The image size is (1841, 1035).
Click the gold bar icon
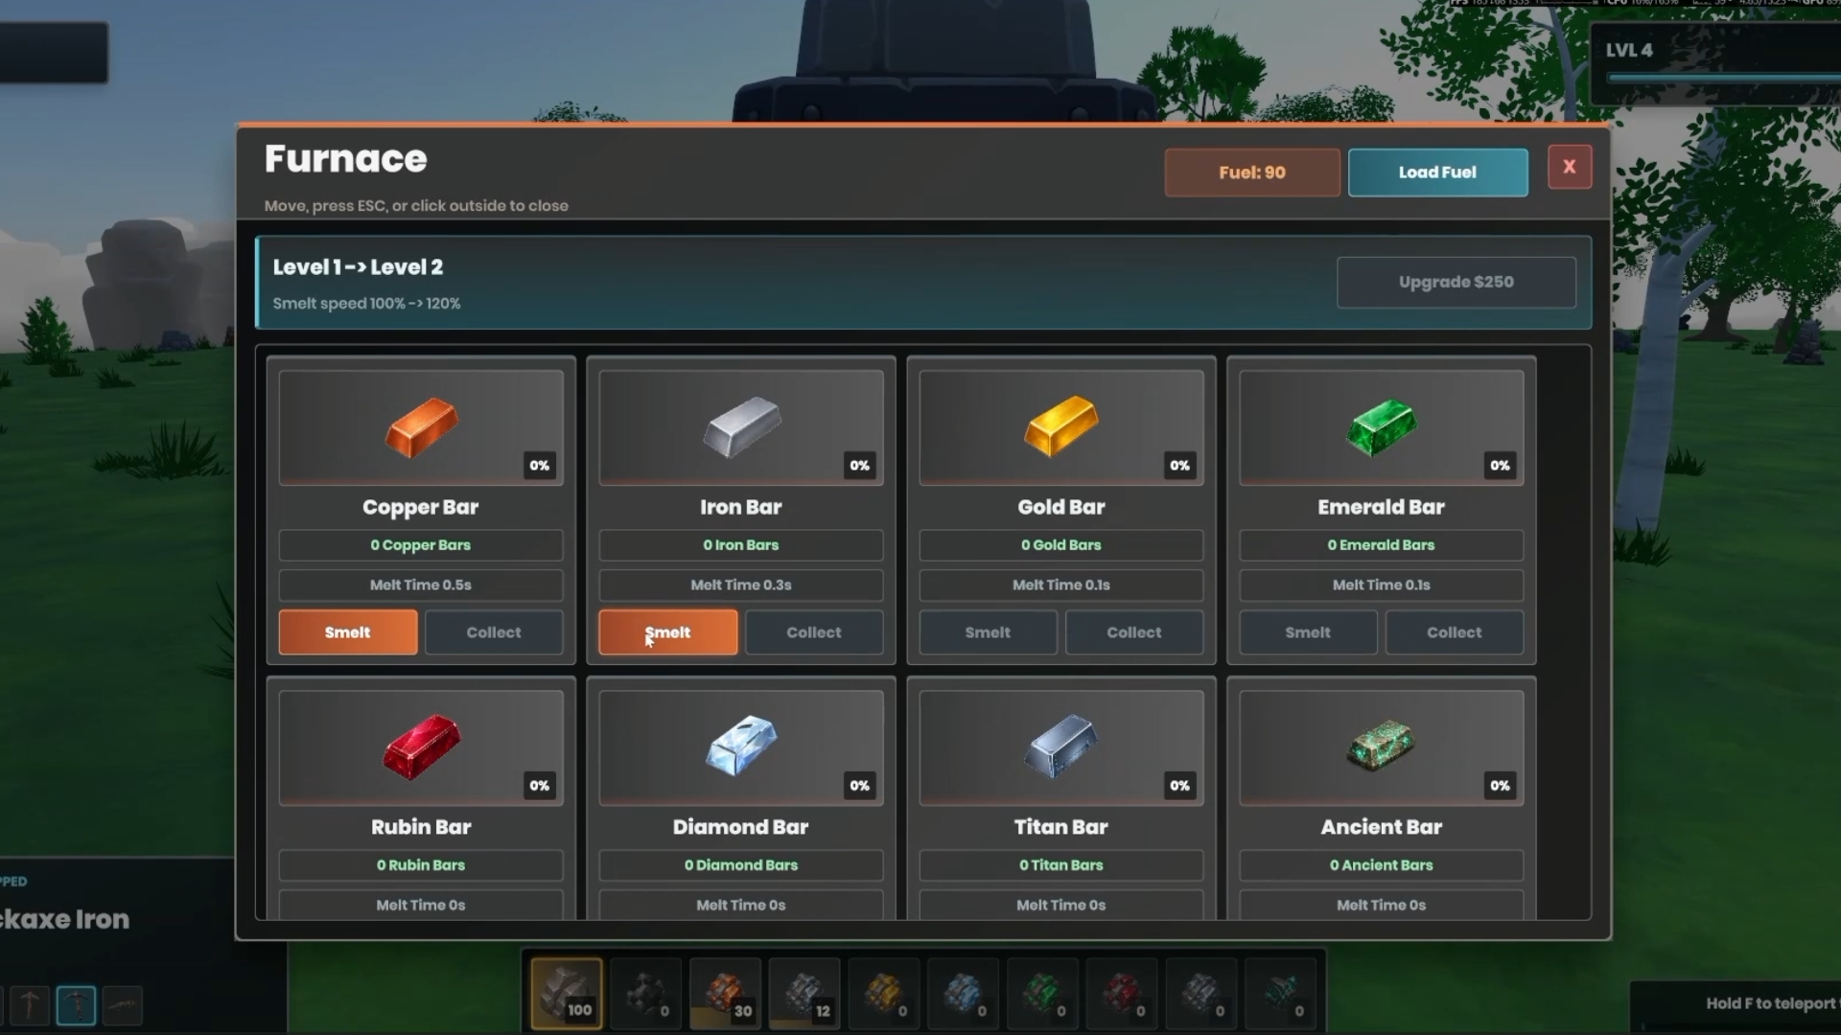[x=1060, y=425]
